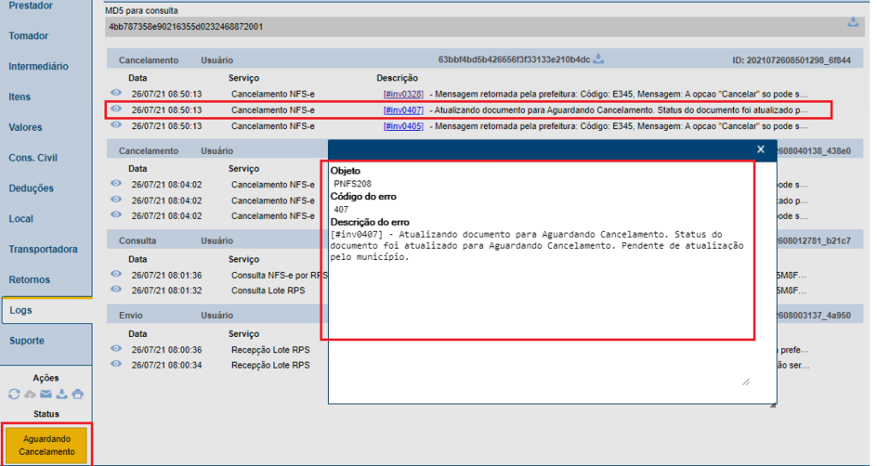View log entry with link #inv0328
This screenshot has width=877, height=466.
116,94
